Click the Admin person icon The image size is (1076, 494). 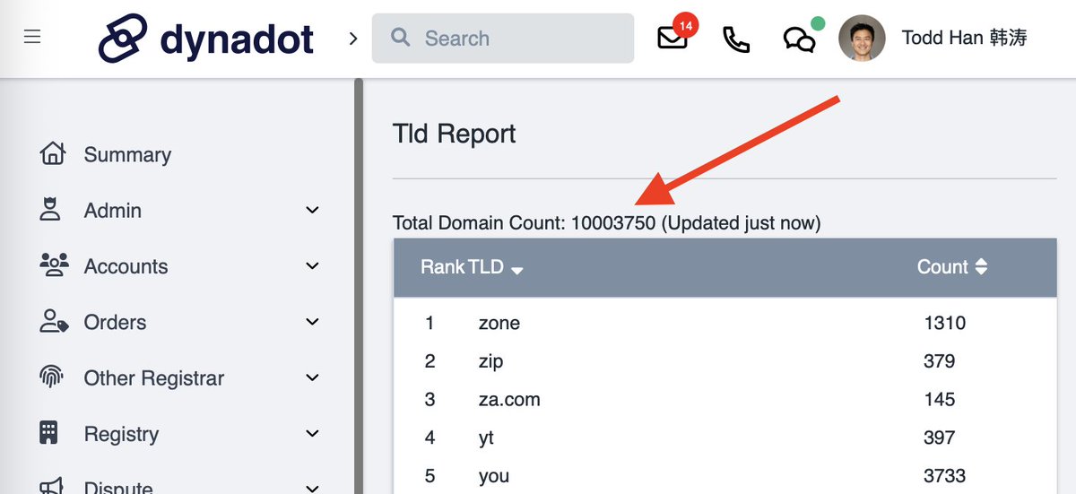pos(50,210)
